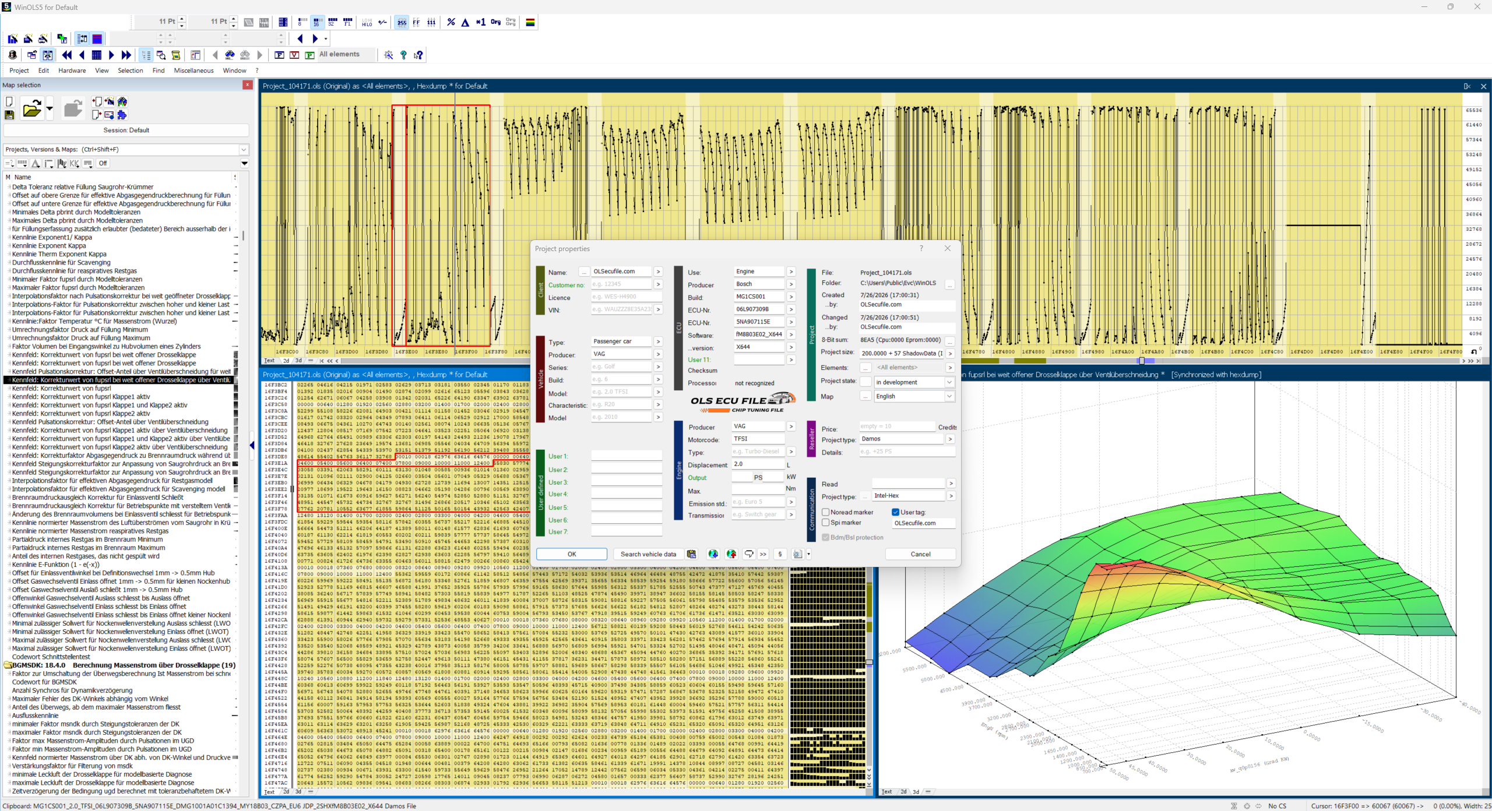This screenshot has height=811, width=1492.
Task: Click the V versions toolbar icon
Action: (294, 55)
